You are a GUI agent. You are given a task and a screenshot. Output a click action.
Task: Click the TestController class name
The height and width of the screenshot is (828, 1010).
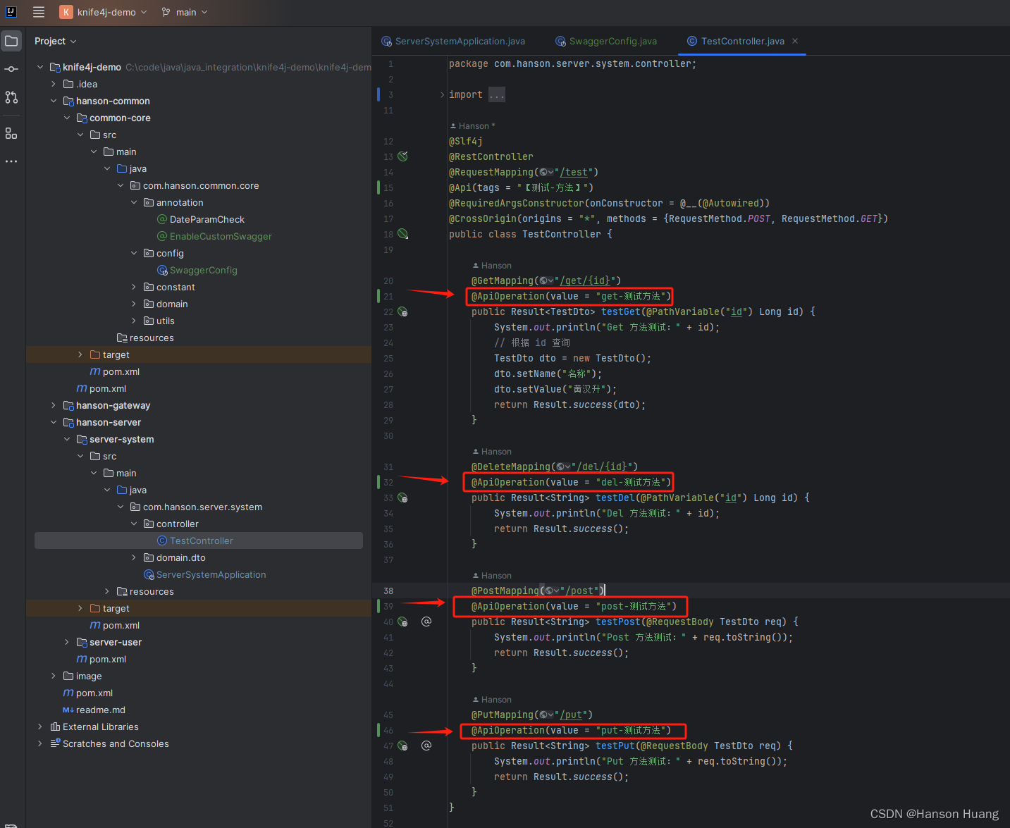click(562, 234)
